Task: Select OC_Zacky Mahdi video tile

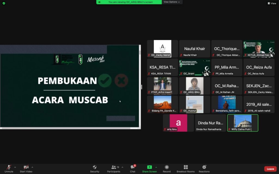Action: 162,49
